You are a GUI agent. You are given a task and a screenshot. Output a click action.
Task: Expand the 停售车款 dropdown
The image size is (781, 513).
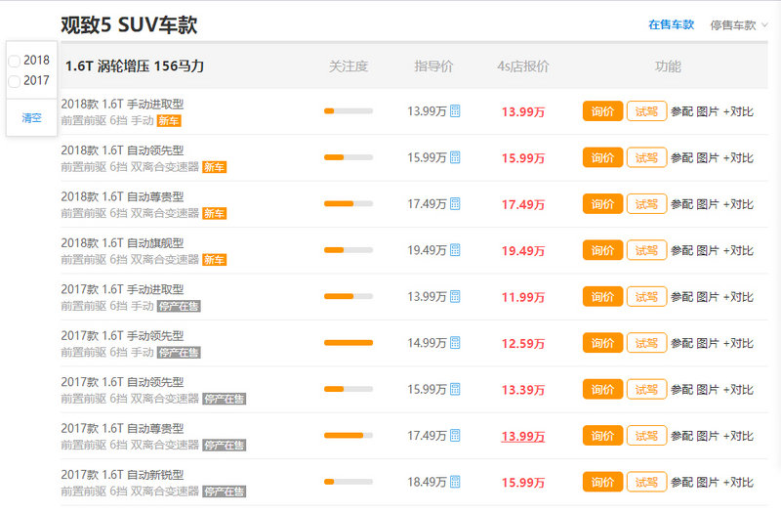[739, 25]
